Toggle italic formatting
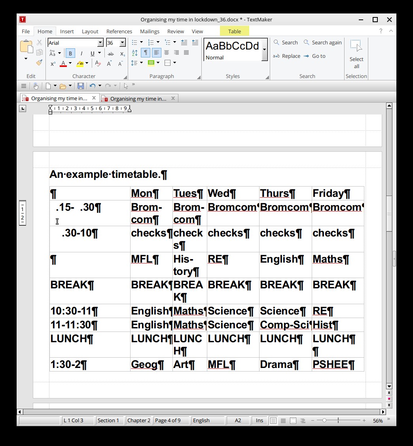413x446 pixels. coord(81,53)
